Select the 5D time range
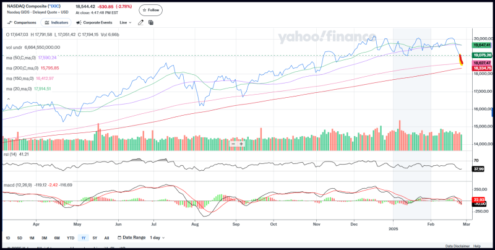Viewport: 495px width, 250px height. point(20,238)
